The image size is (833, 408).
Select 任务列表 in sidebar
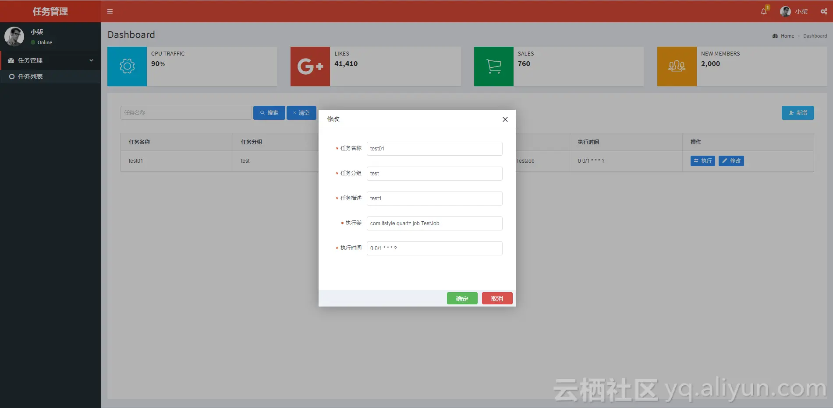click(x=50, y=77)
